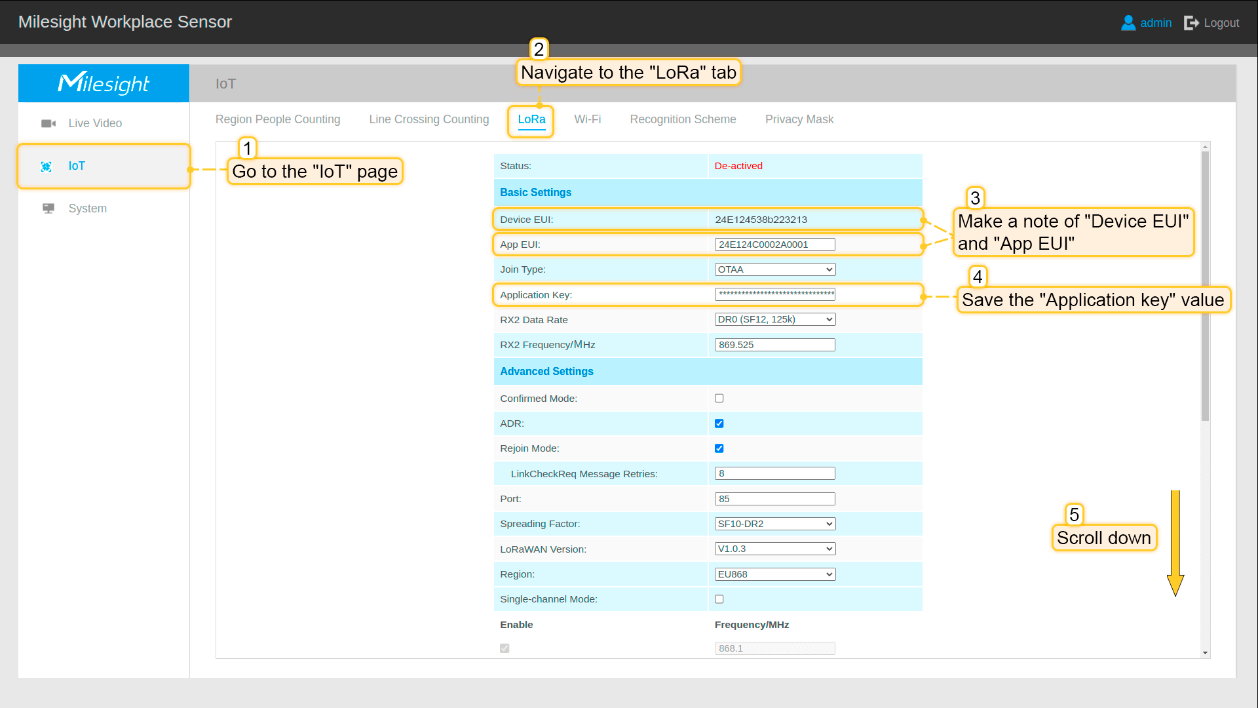Open the Region EU868 dropdown
The width and height of the screenshot is (1258, 708).
point(774,574)
